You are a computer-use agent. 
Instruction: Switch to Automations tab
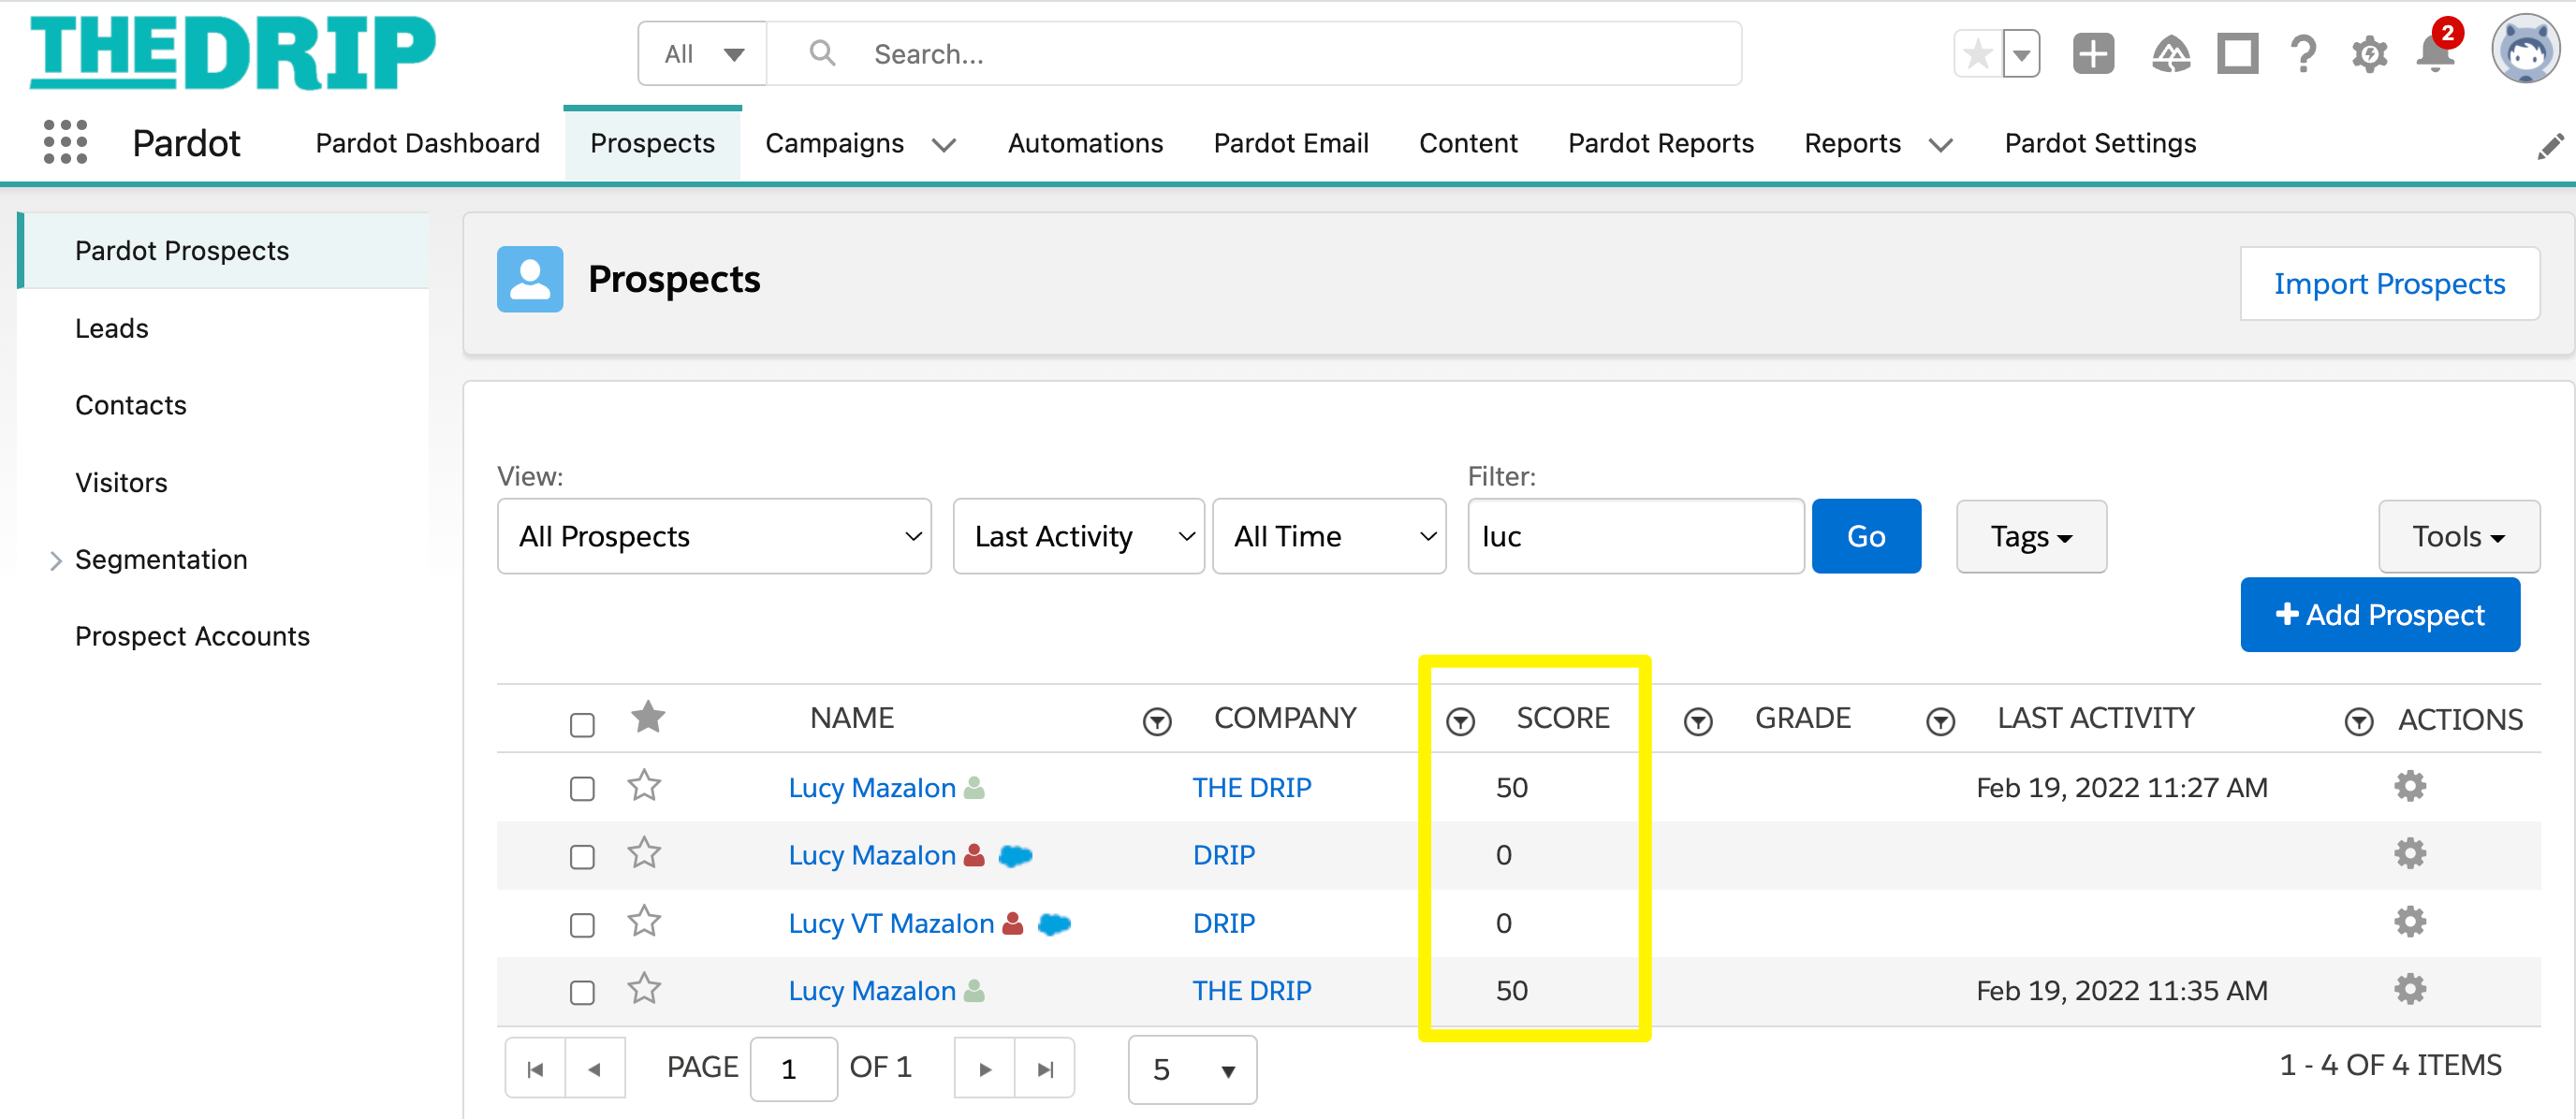tap(1085, 143)
